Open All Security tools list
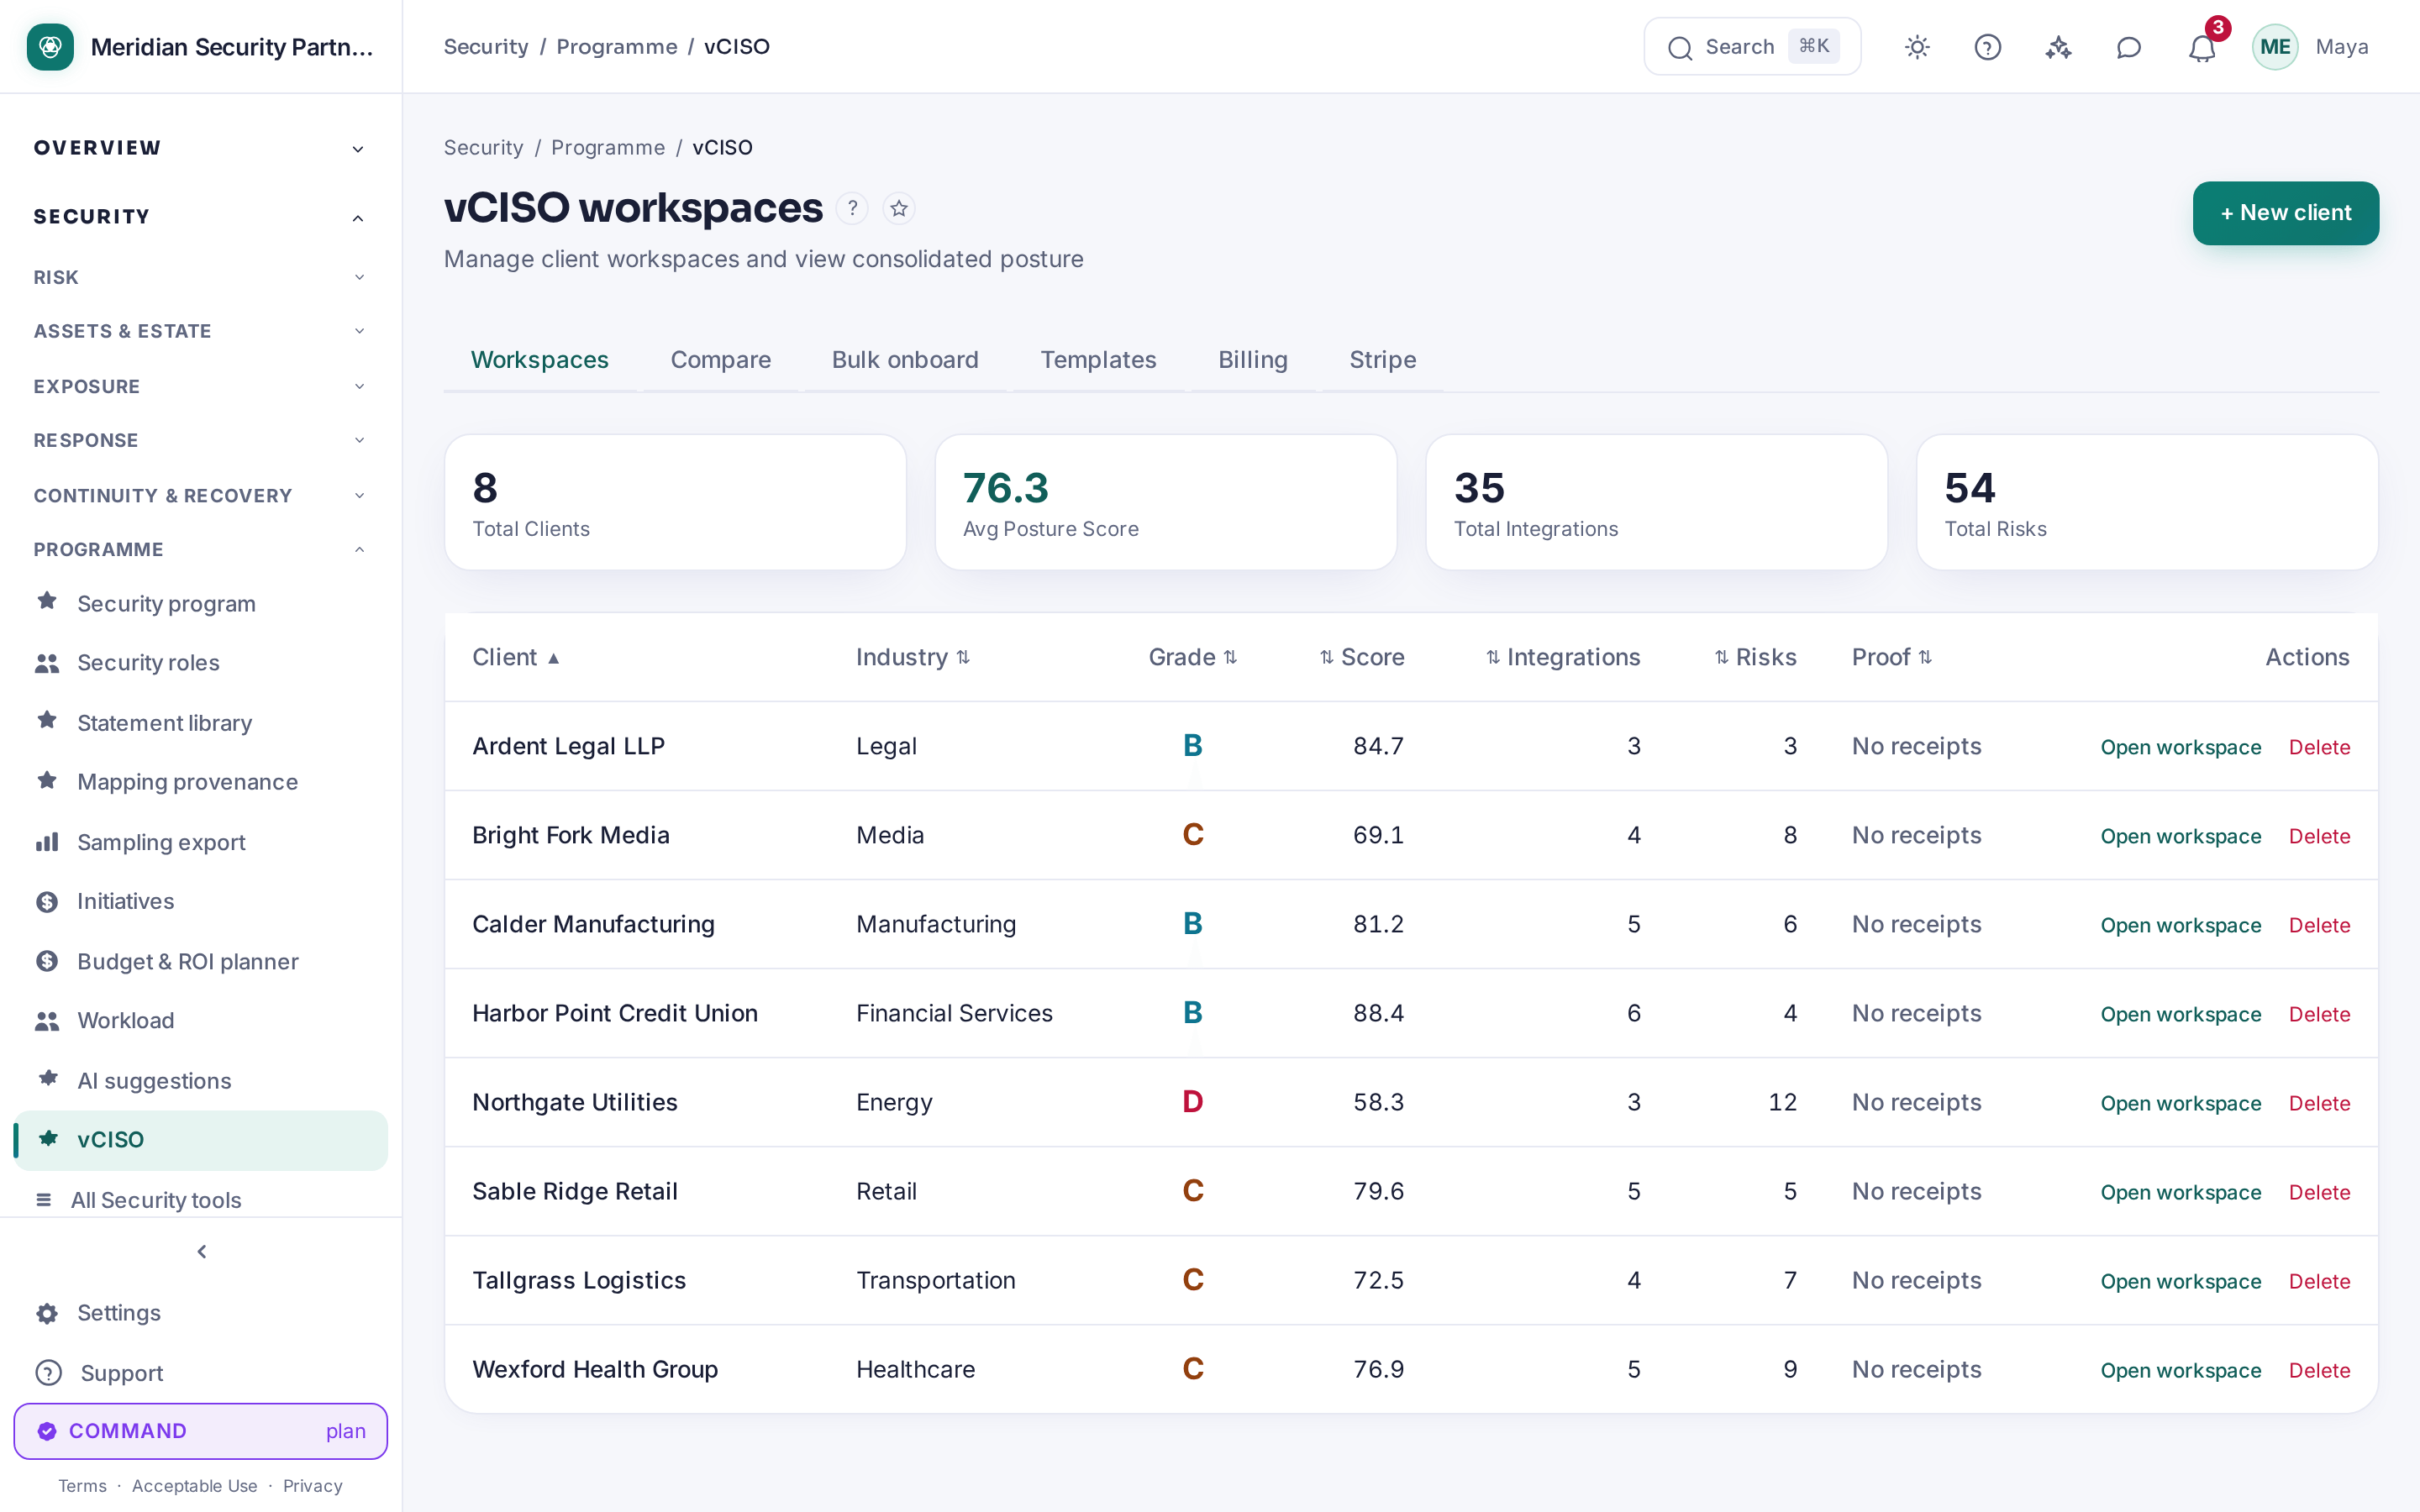This screenshot has width=2420, height=1512. point(200,1199)
